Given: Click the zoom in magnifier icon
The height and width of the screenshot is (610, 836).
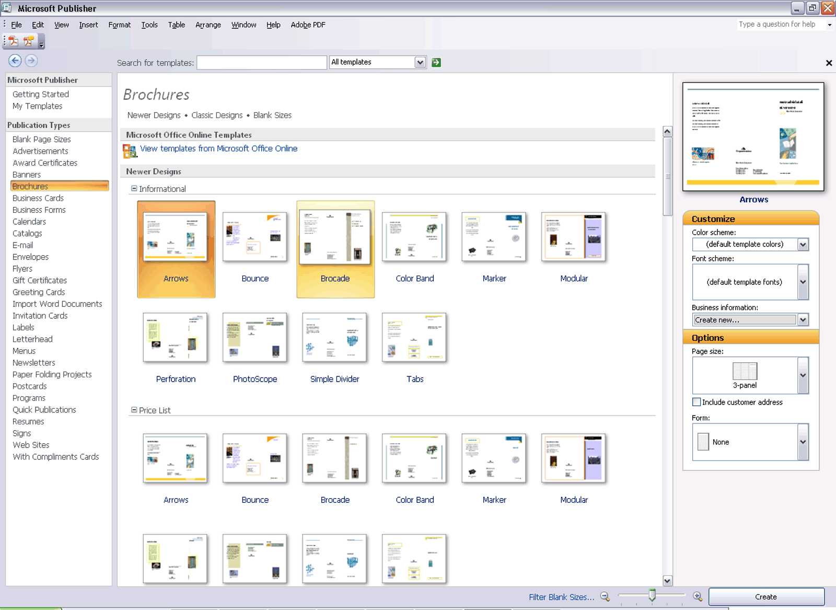Looking at the screenshot, I should (698, 596).
